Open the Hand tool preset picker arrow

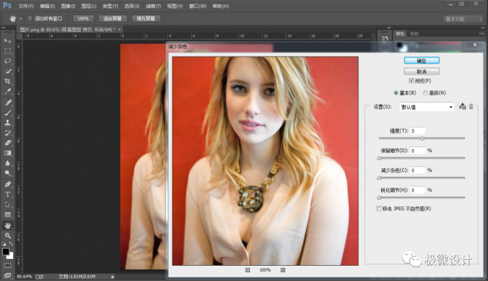tap(19, 19)
